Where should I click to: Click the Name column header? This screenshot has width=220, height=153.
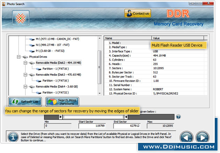click(x=128, y=38)
